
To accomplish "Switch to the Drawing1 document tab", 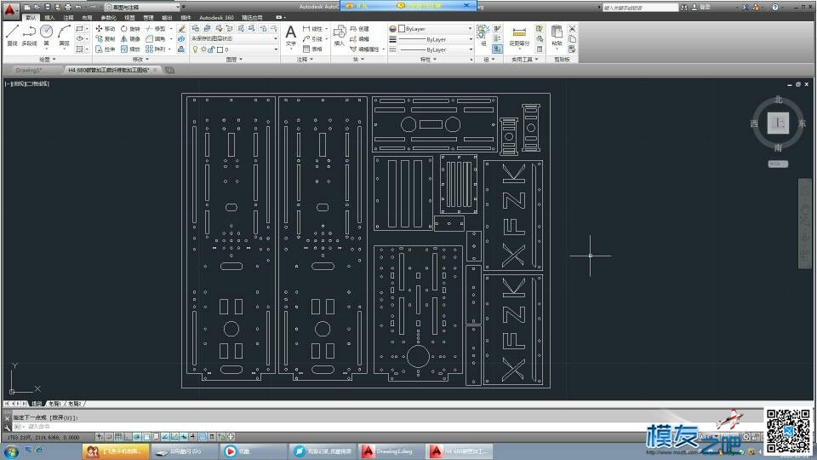I will (31, 70).
